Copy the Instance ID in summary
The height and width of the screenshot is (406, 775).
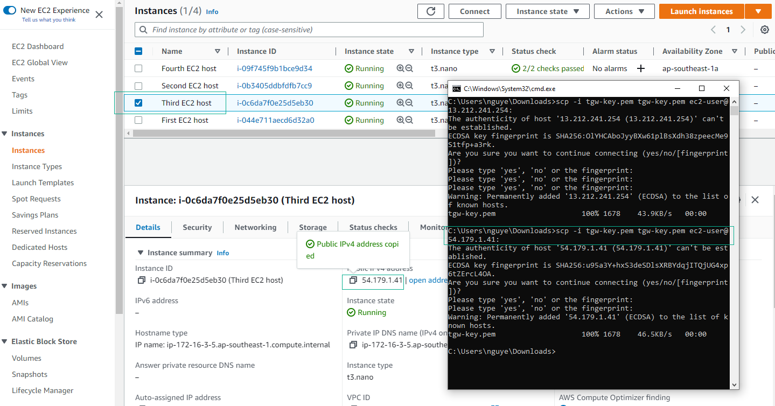142,280
